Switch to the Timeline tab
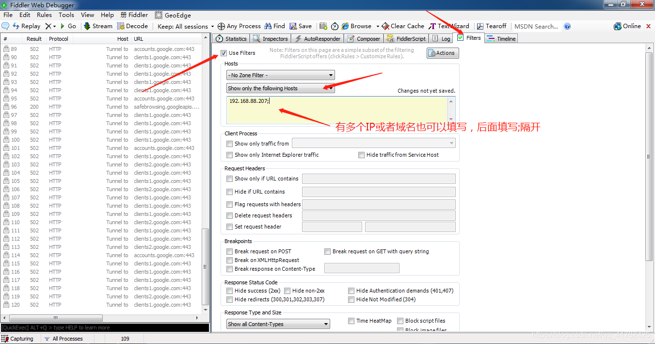The width and height of the screenshot is (655, 344). (501, 39)
